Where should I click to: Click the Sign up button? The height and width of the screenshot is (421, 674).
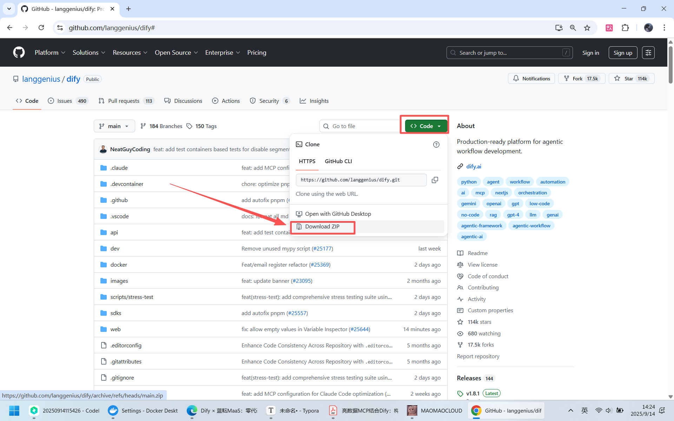point(623,53)
